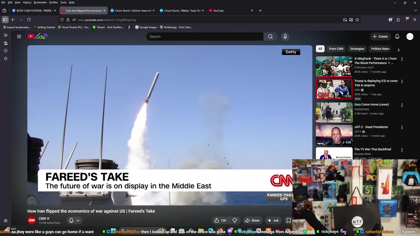Open bookmarks star in browser sidebar
The image size is (420, 236).
coord(6,58)
